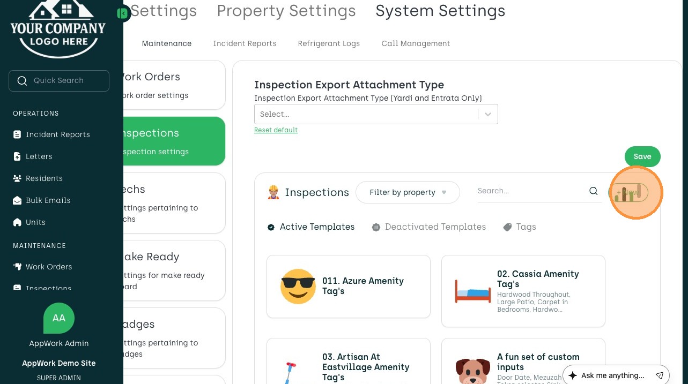
Task: Click the Quick Search field
Action: (x=59, y=80)
